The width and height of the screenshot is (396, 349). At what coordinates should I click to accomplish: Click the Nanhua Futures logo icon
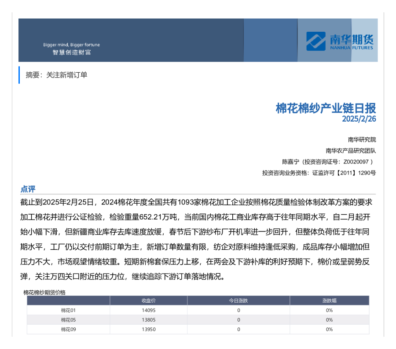[315, 41]
